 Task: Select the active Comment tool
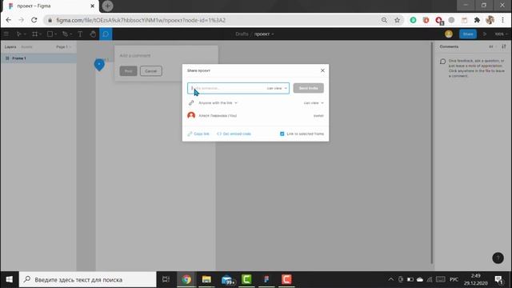point(106,34)
